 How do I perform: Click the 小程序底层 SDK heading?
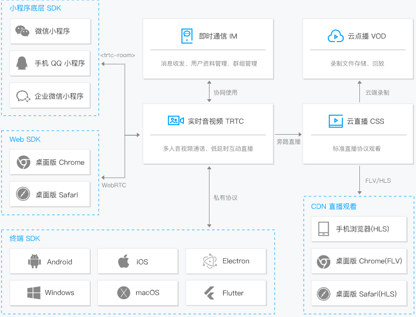(35, 8)
